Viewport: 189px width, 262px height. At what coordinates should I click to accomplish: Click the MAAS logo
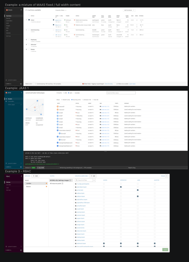(9, 10)
